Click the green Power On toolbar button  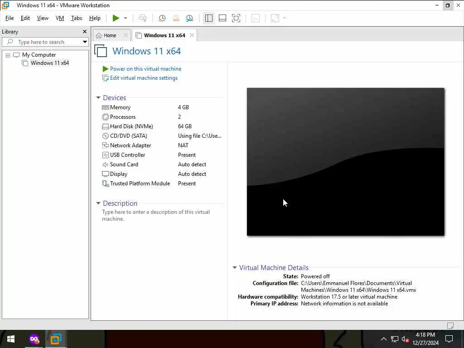coord(116,18)
